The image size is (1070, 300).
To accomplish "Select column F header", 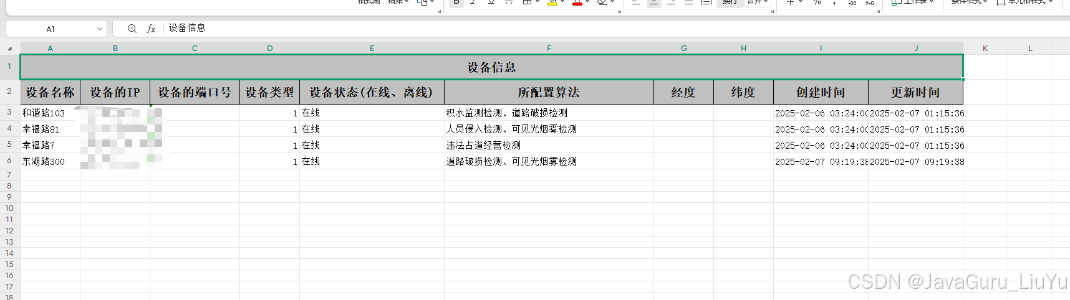I will pos(549,48).
